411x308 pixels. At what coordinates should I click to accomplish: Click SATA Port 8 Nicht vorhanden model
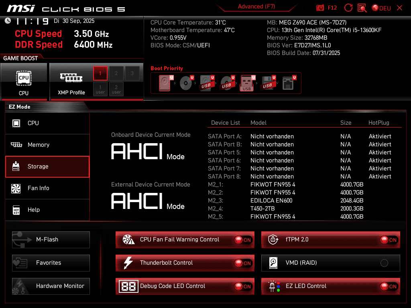pos(272,176)
